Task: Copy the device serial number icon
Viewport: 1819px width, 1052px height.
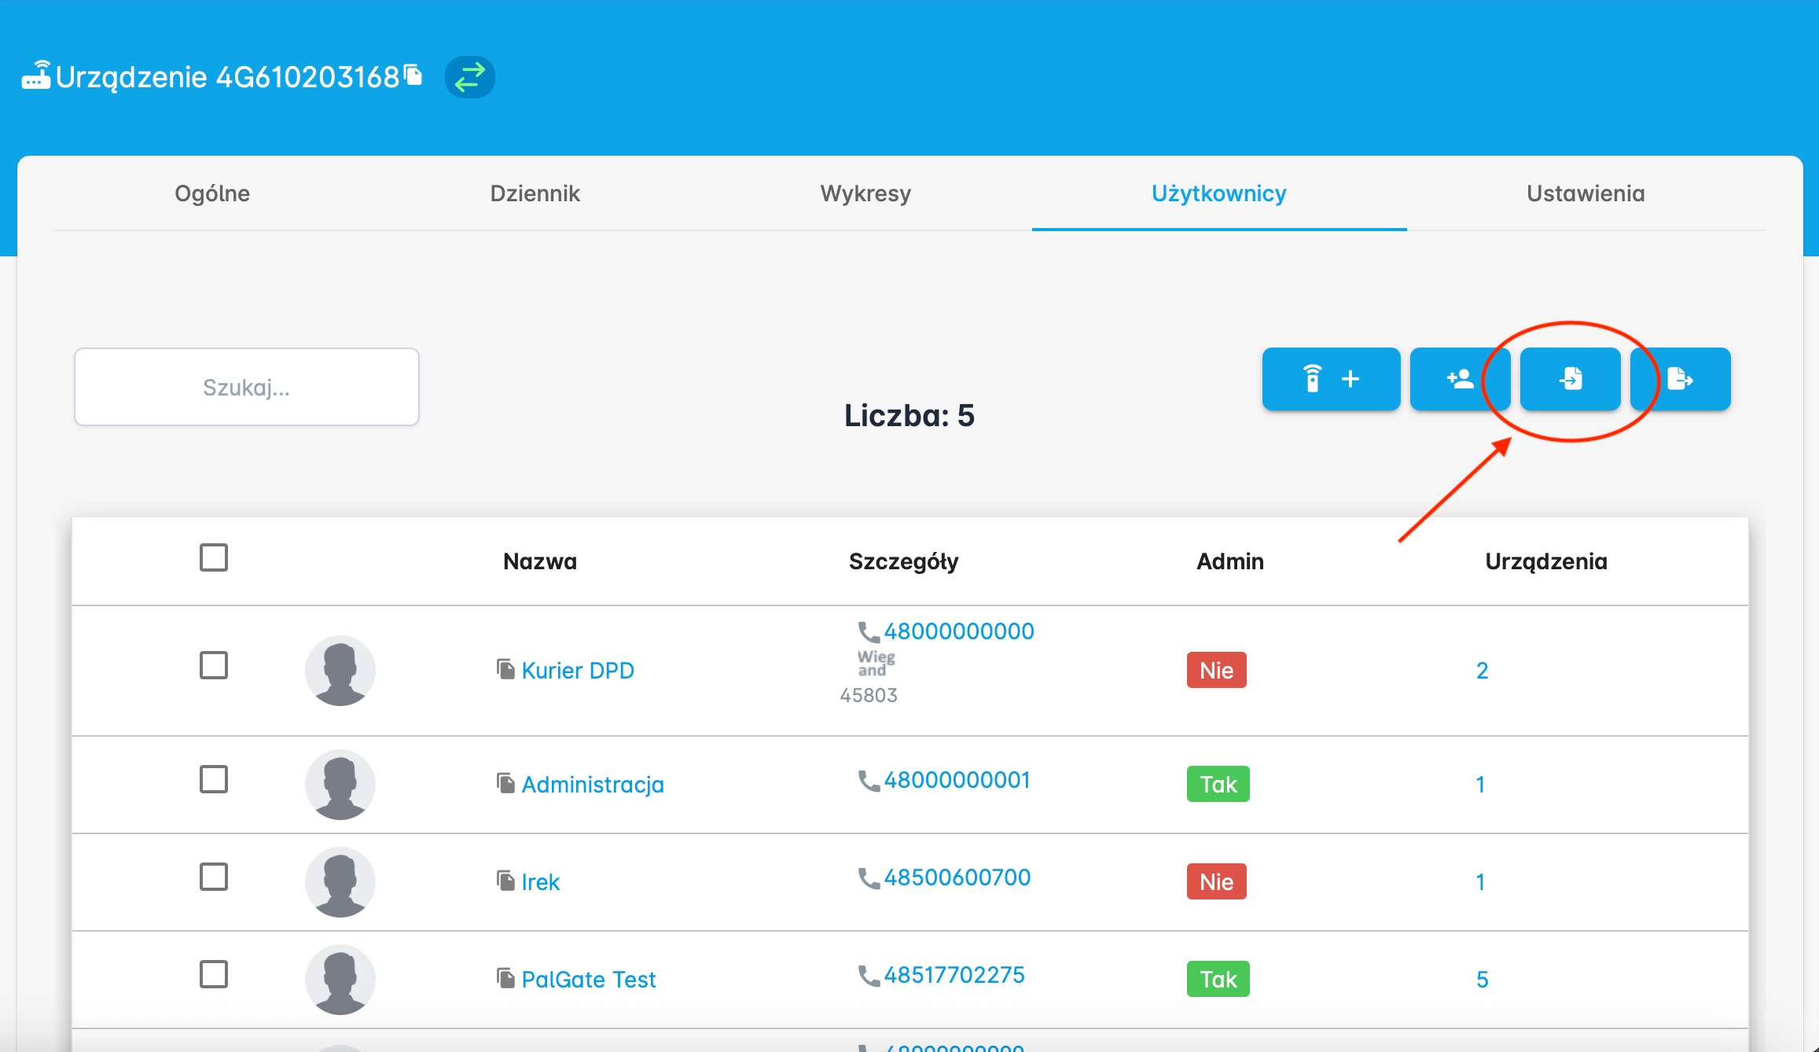Action: click(x=413, y=75)
